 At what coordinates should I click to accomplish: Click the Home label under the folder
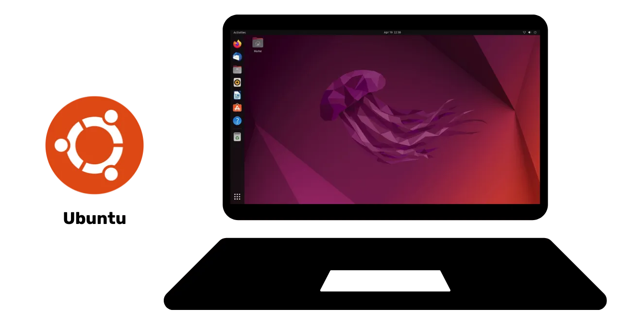click(258, 51)
